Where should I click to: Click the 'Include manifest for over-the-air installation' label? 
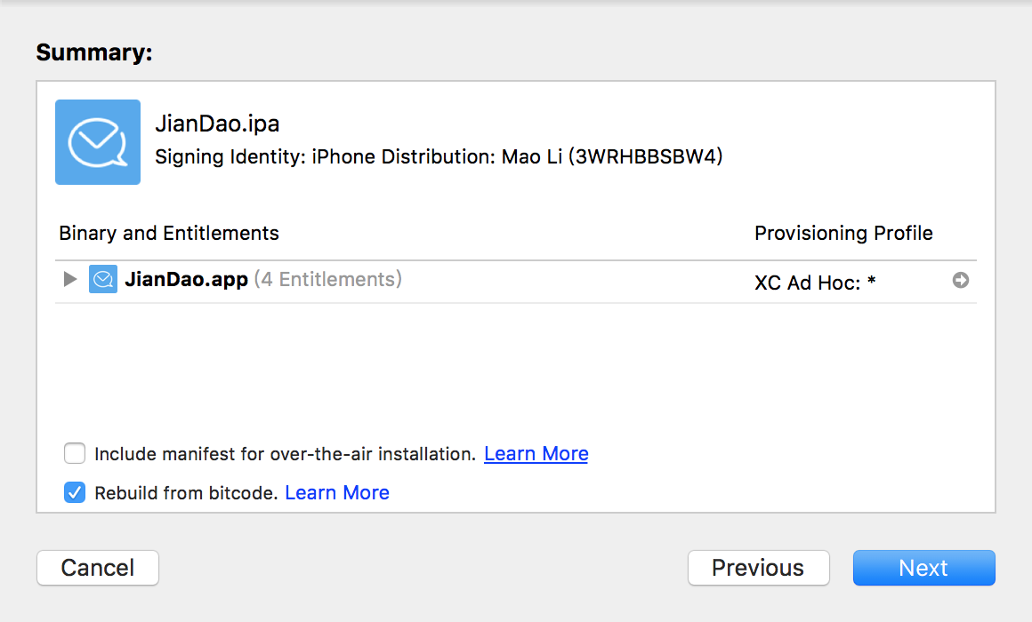click(285, 454)
